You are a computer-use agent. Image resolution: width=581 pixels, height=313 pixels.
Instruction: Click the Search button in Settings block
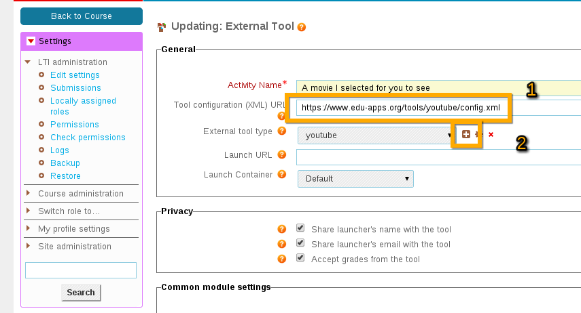[x=81, y=292]
